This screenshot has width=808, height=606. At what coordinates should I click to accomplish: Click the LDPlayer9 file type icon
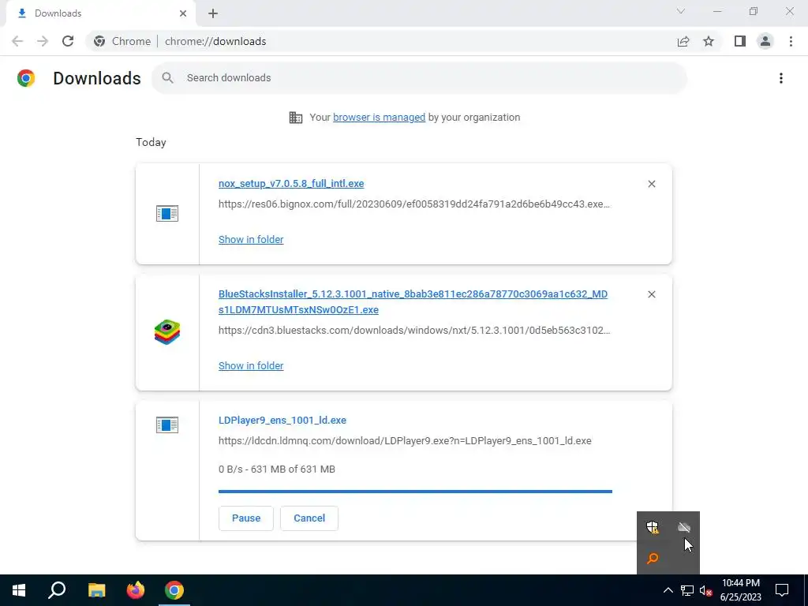pos(167,425)
